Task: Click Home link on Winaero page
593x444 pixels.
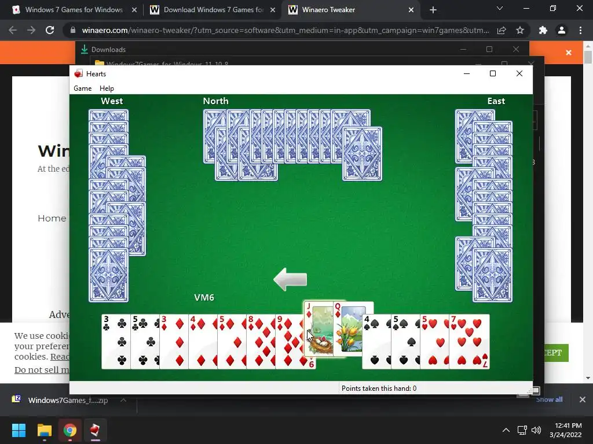Action: (52, 218)
